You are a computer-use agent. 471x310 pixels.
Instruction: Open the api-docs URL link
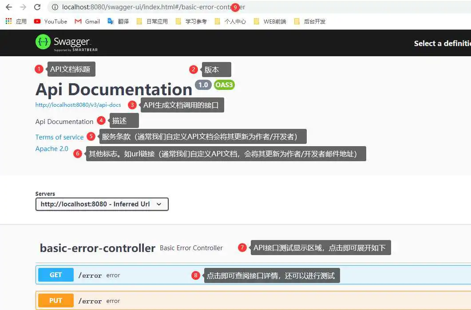[78, 105]
